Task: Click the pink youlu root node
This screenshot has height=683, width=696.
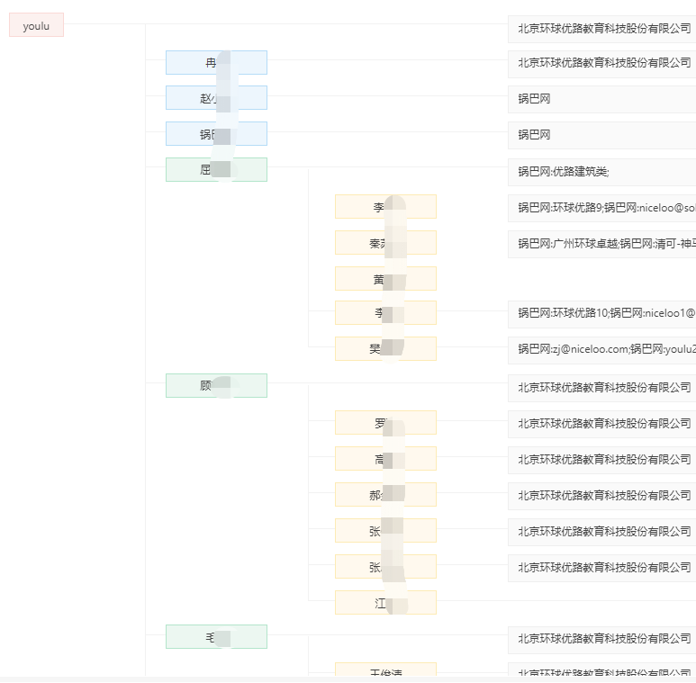Action: pos(36,26)
